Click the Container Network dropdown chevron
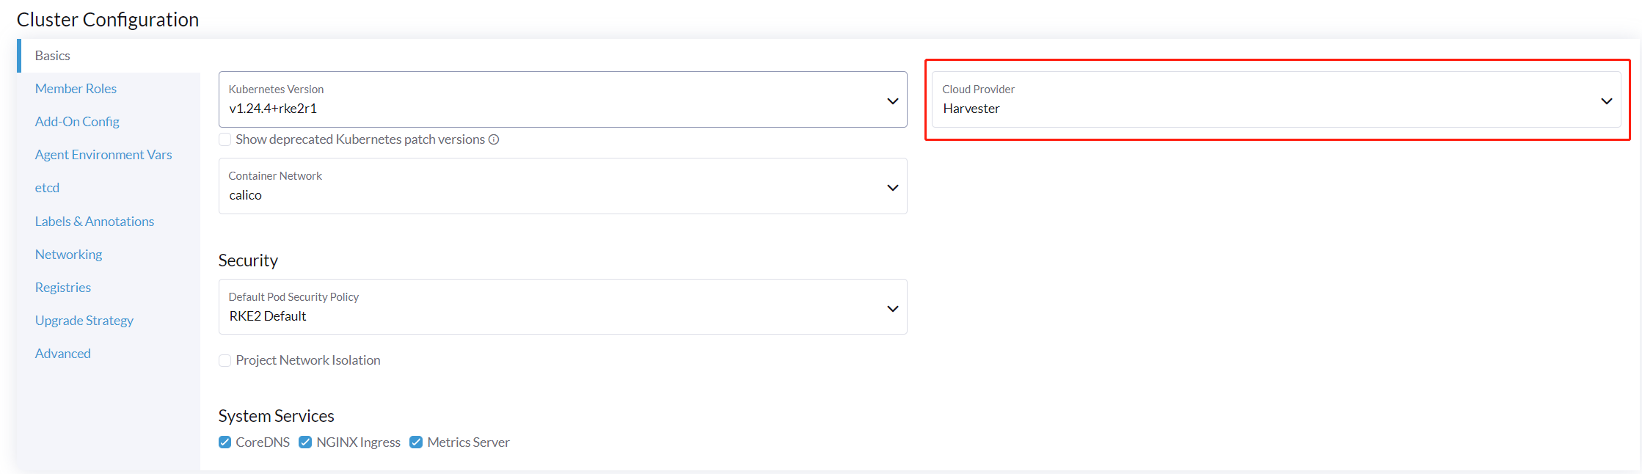The height and width of the screenshot is (474, 1642). pyautogui.click(x=892, y=187)
